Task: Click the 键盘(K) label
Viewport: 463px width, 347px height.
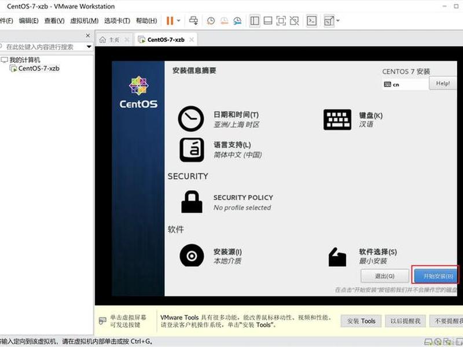Action: coord(370,115)
